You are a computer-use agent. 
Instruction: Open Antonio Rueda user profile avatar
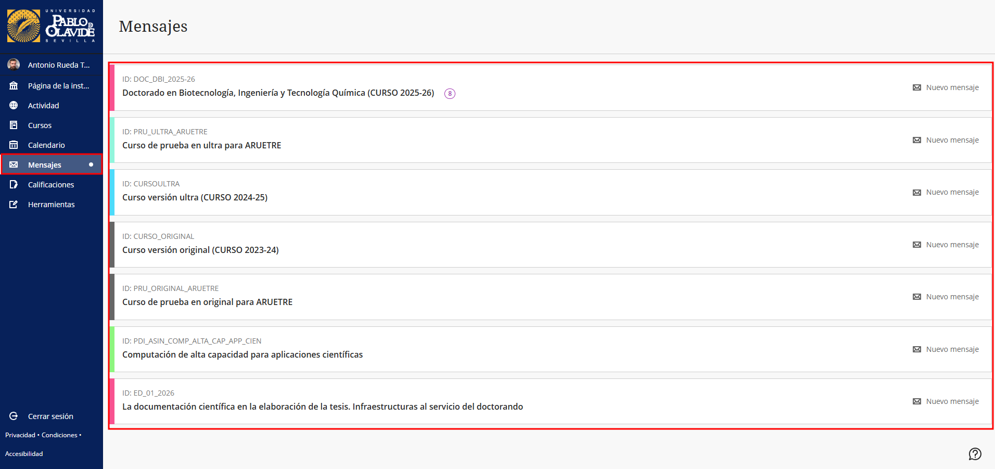coord(14,65)
